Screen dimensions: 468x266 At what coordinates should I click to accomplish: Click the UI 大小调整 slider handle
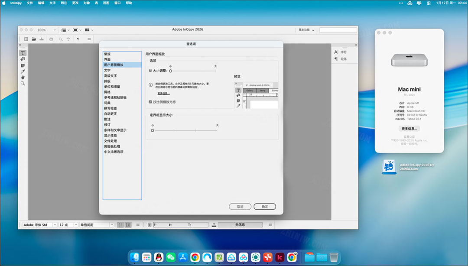click(x=170, y=71)
